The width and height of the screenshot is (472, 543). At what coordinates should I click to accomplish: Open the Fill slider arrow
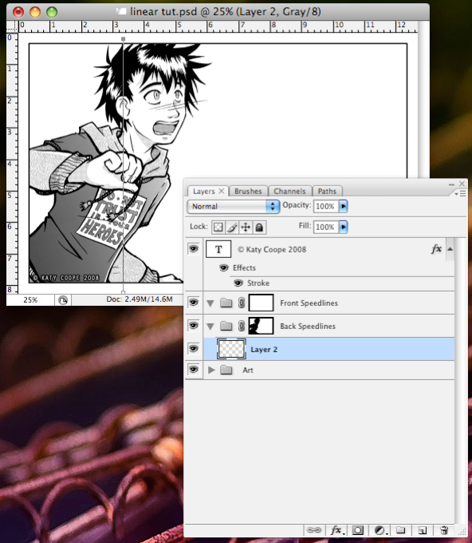tap(343, 227)
